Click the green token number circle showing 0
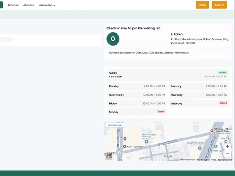The height and width of the screenshot is (176, 235). (x=113, y=39)
